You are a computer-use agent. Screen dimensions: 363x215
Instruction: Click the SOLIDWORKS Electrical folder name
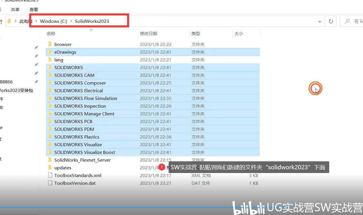pyautogui.click(x=79, y=91)
